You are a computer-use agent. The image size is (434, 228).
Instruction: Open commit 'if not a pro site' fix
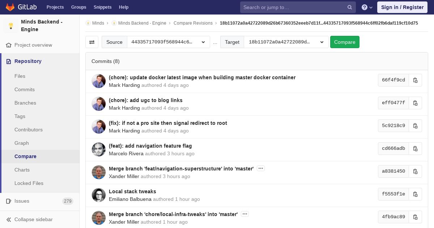(168, 123)
